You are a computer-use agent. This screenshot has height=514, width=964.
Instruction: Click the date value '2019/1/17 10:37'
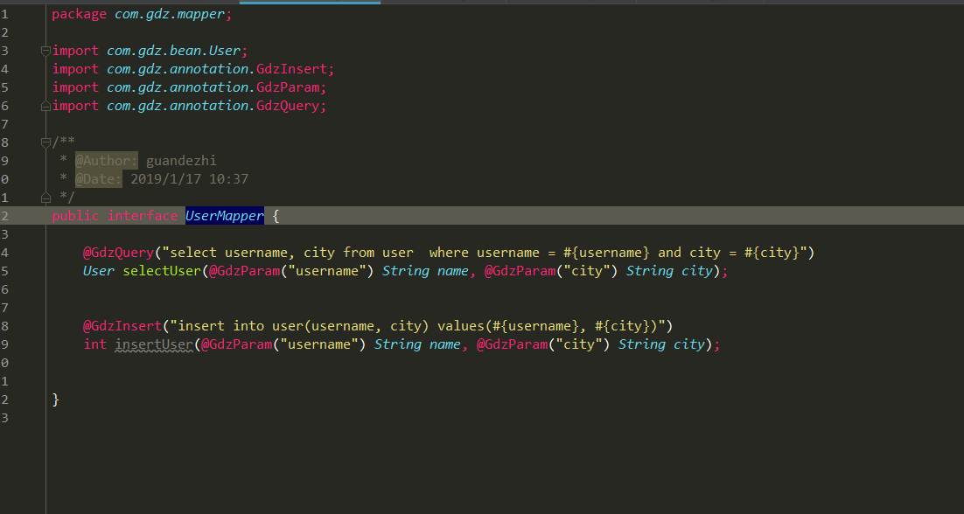(x=189, y=179)
